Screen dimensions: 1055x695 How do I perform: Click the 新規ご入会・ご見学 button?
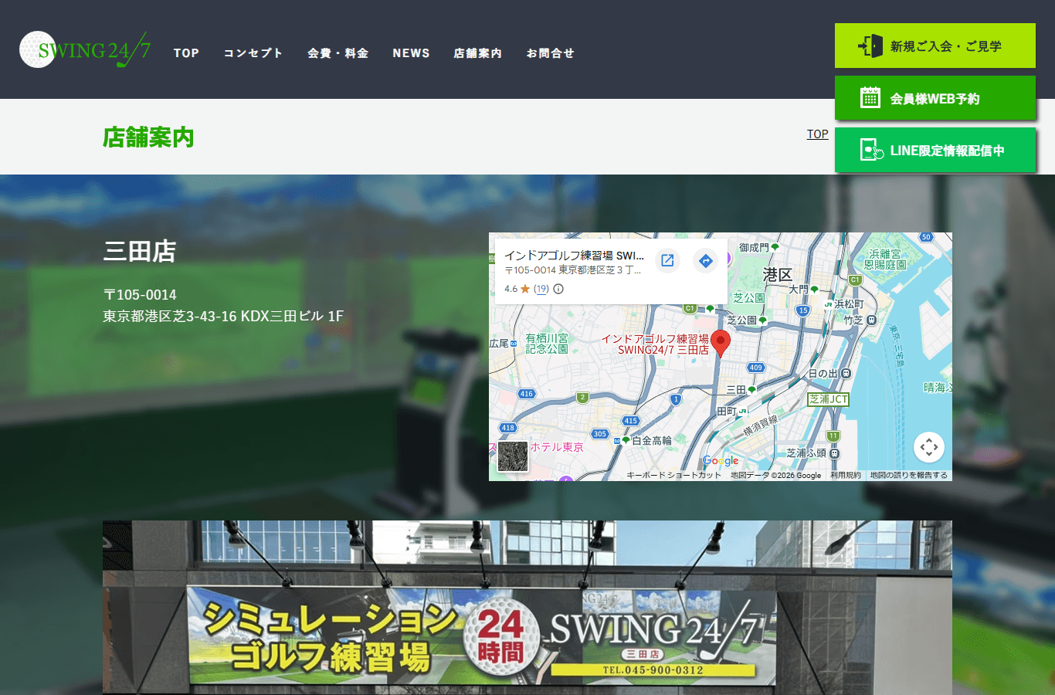pos(935,46)
